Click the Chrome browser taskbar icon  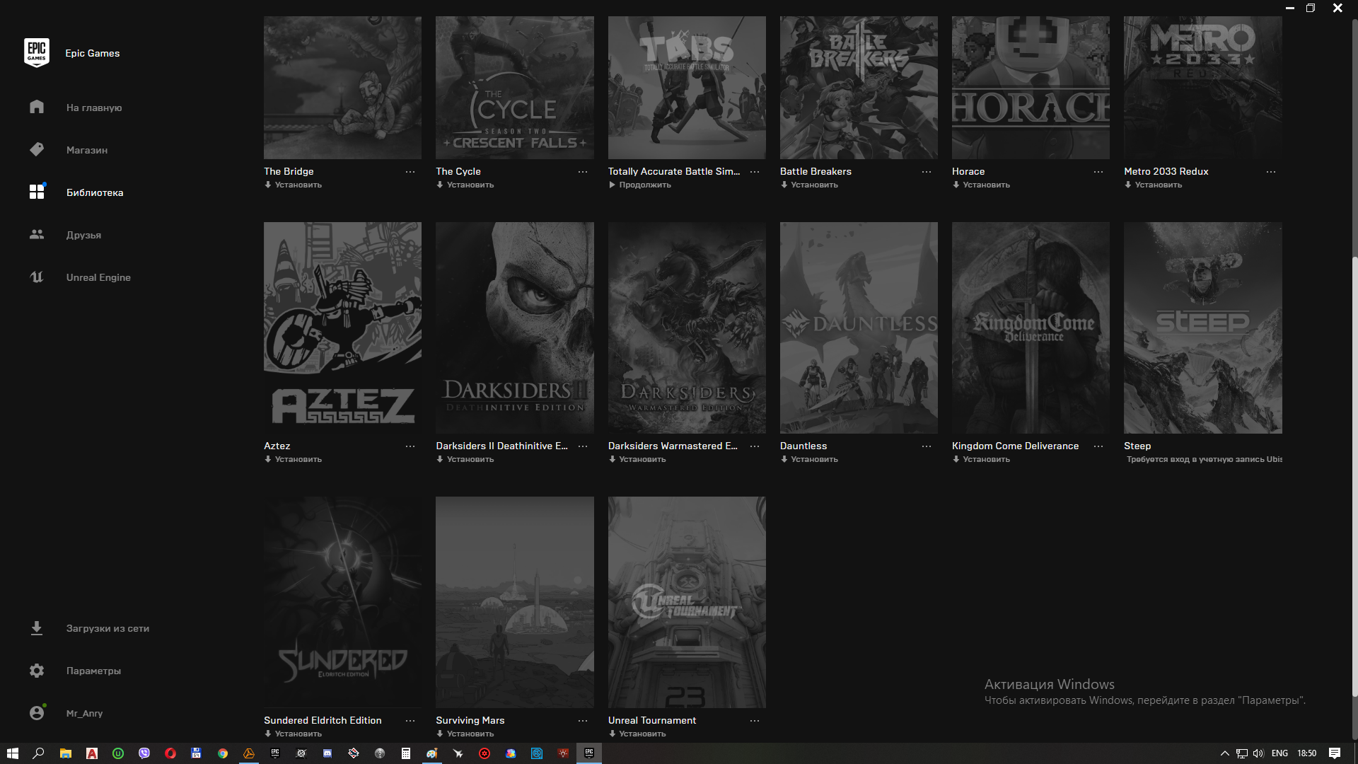pyautogui.click(x=223, y=753)
